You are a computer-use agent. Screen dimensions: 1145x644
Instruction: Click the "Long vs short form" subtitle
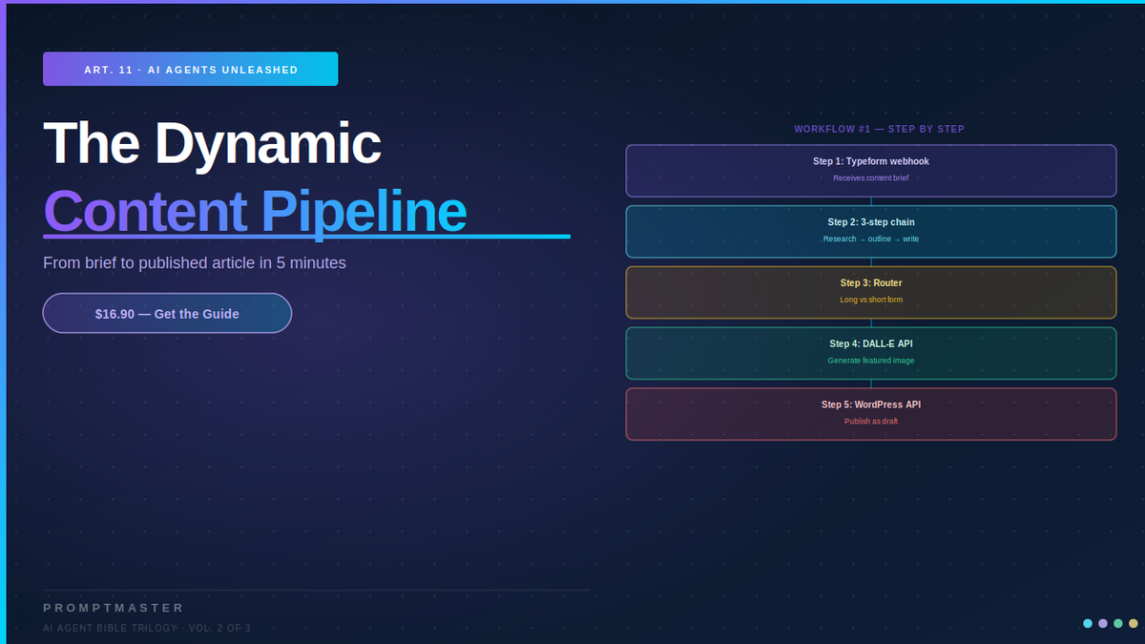871,300
